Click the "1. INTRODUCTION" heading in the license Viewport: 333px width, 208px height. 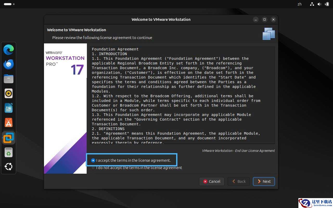click(109, 54)
